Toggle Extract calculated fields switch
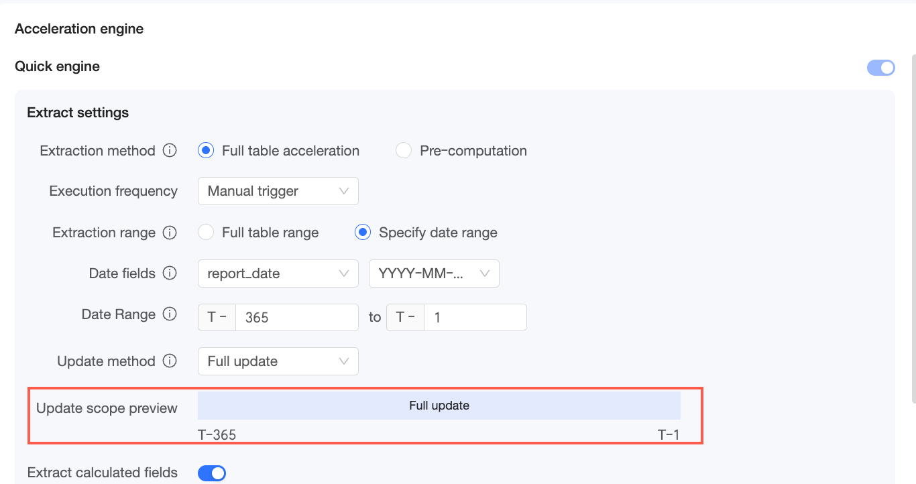The image size is (916, 484). [x=212, y=473]
